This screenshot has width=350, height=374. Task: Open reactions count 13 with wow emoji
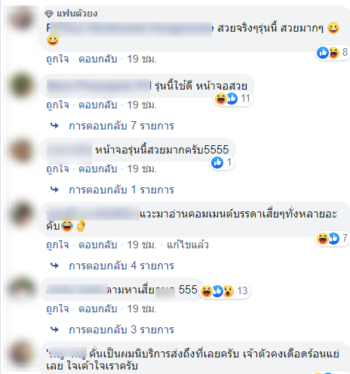point(225,290)
